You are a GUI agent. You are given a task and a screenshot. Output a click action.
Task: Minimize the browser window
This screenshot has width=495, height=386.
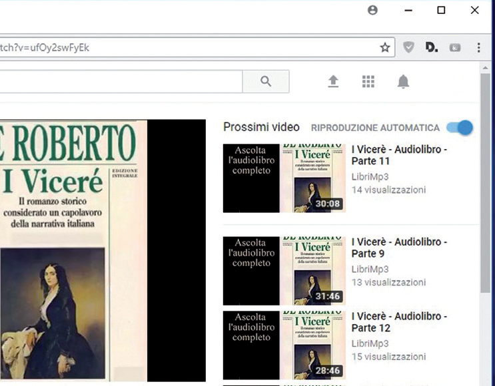coord(408,11)
